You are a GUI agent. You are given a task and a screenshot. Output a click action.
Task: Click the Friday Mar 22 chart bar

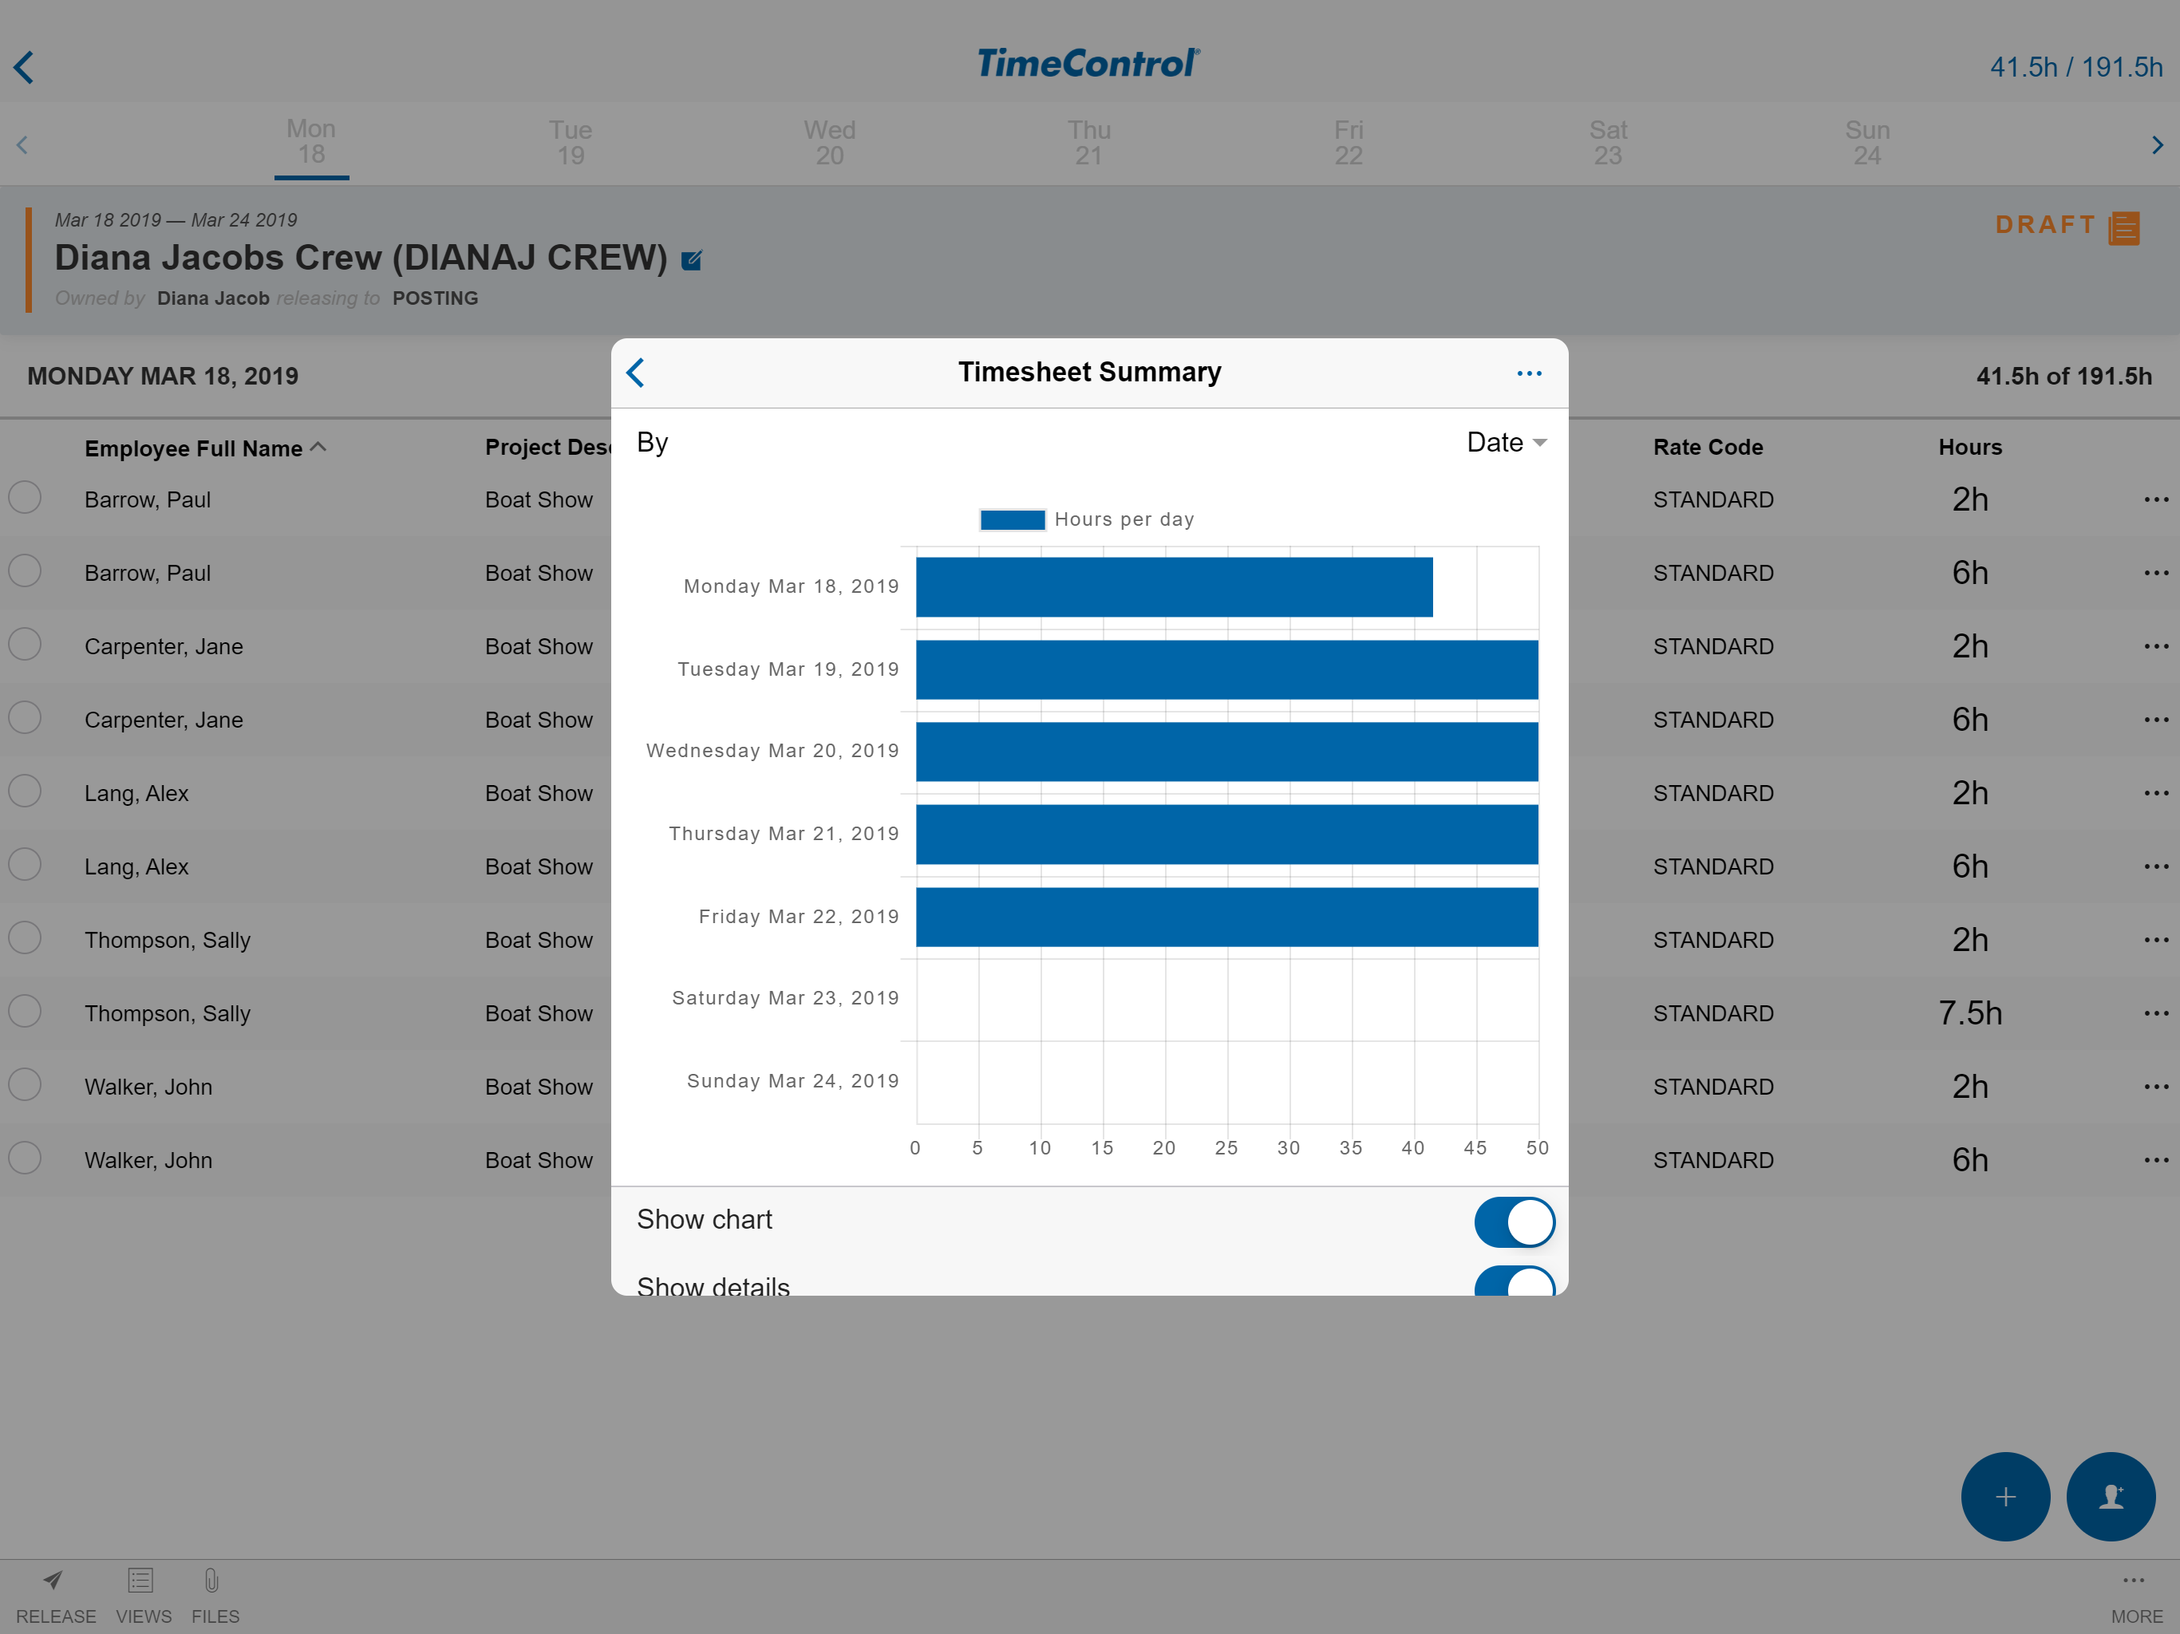click(1227, 918)
